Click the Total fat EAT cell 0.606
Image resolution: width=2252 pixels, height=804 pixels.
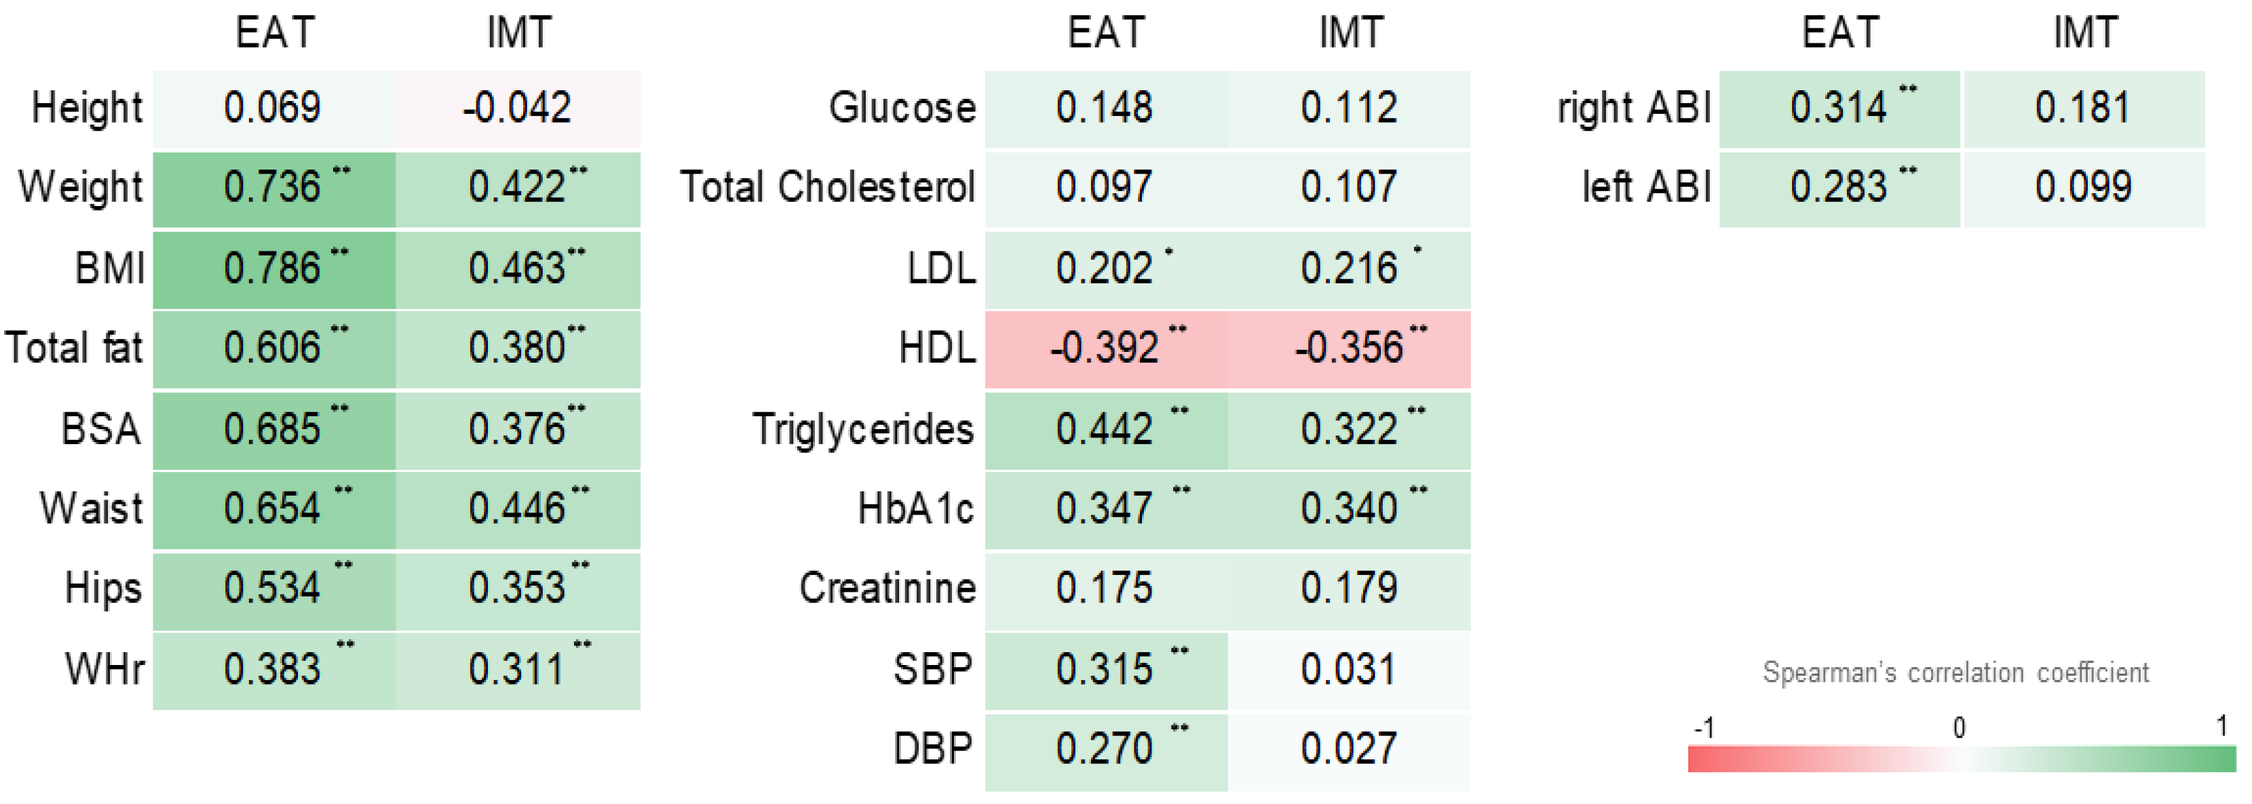pos(273,348)
